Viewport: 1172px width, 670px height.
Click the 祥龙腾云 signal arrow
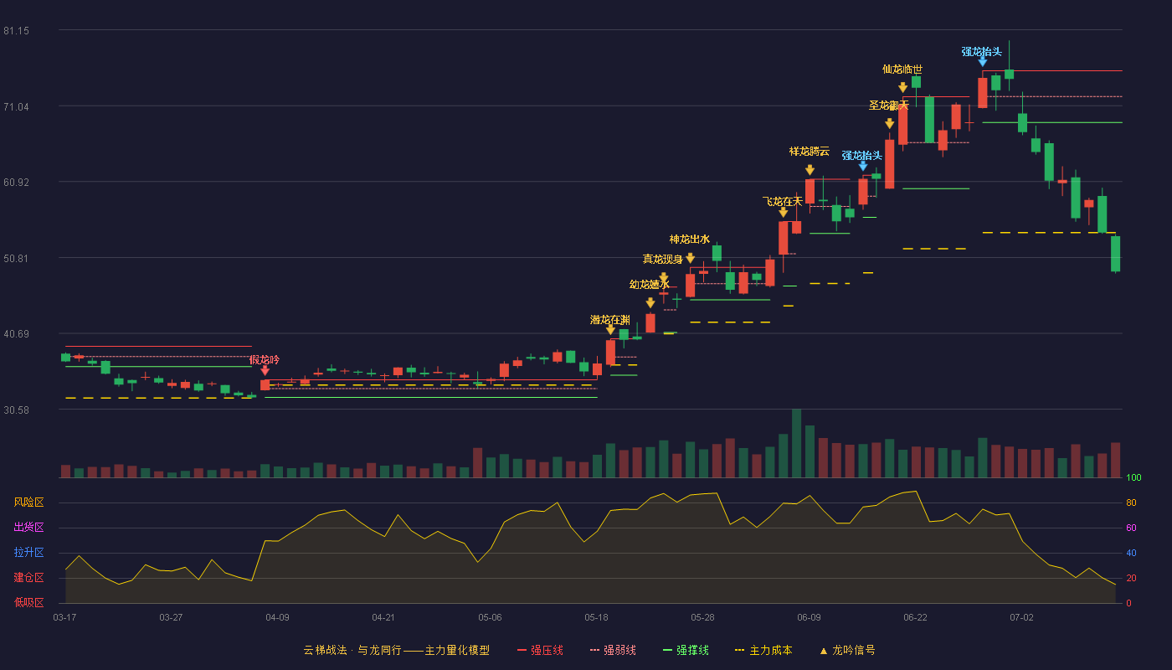click(810, 170)
